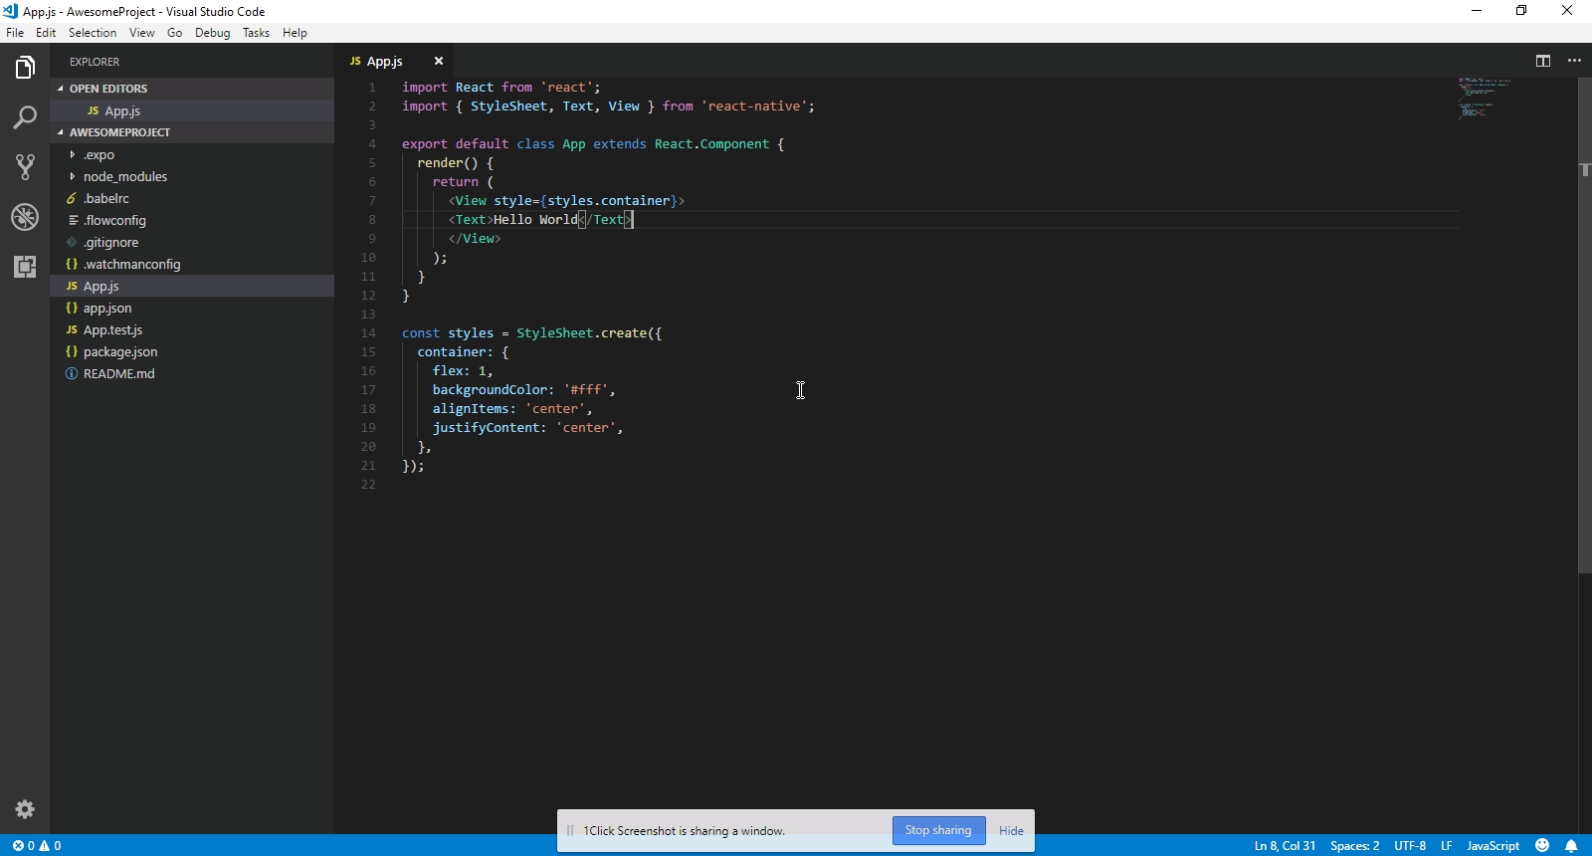Open notifications bell in status bar
Screen dimensions: 1592x856
(x=1571, y=846)
